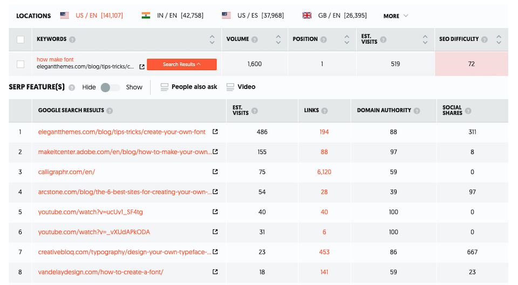Open external link icon for calligraphr.com result
The width and height of the screenshot is (518, 285).
tap(215, 172)
